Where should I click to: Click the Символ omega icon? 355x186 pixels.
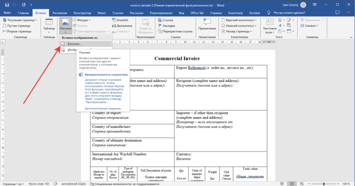coord(302,26)
